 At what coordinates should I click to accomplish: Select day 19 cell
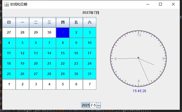pos(22,64)
